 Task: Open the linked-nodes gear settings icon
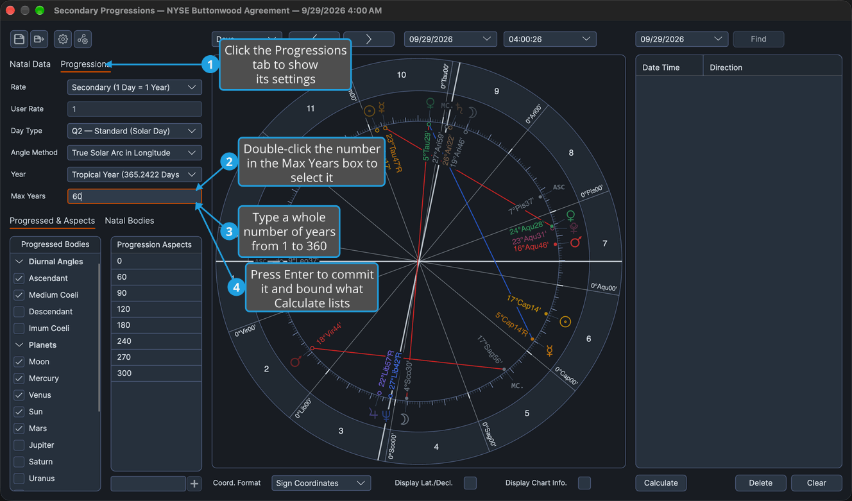pyautogui.click(x=83, y=39)
